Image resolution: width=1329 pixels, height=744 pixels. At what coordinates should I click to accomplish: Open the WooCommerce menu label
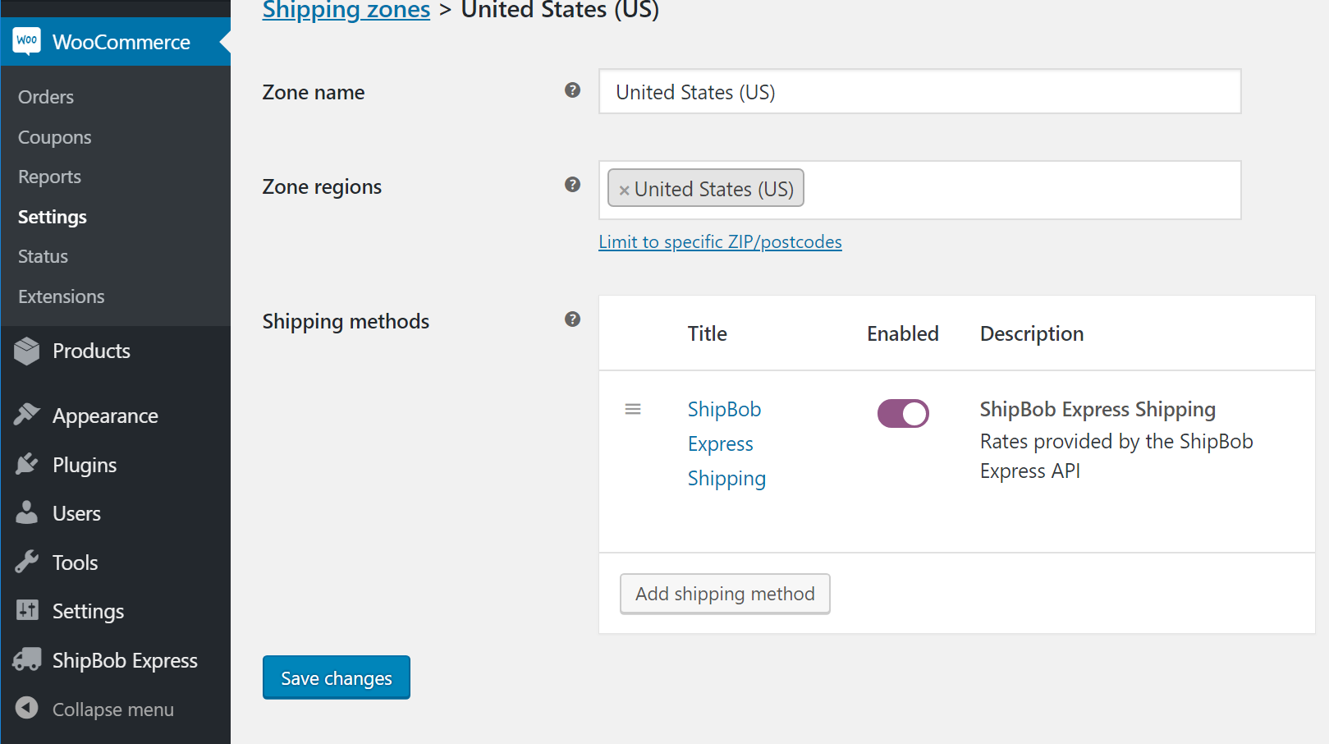tap(121, 42)
